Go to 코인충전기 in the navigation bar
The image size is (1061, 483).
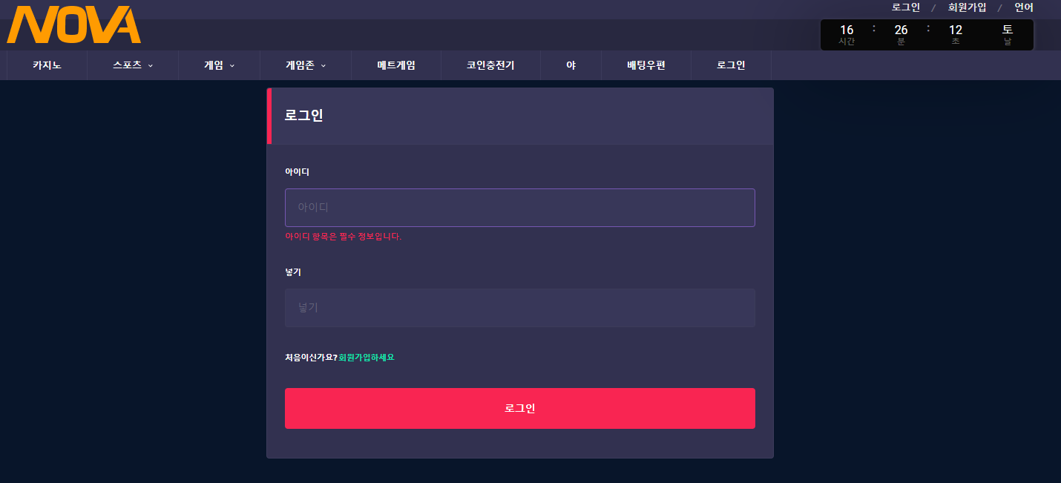(490, 65)
